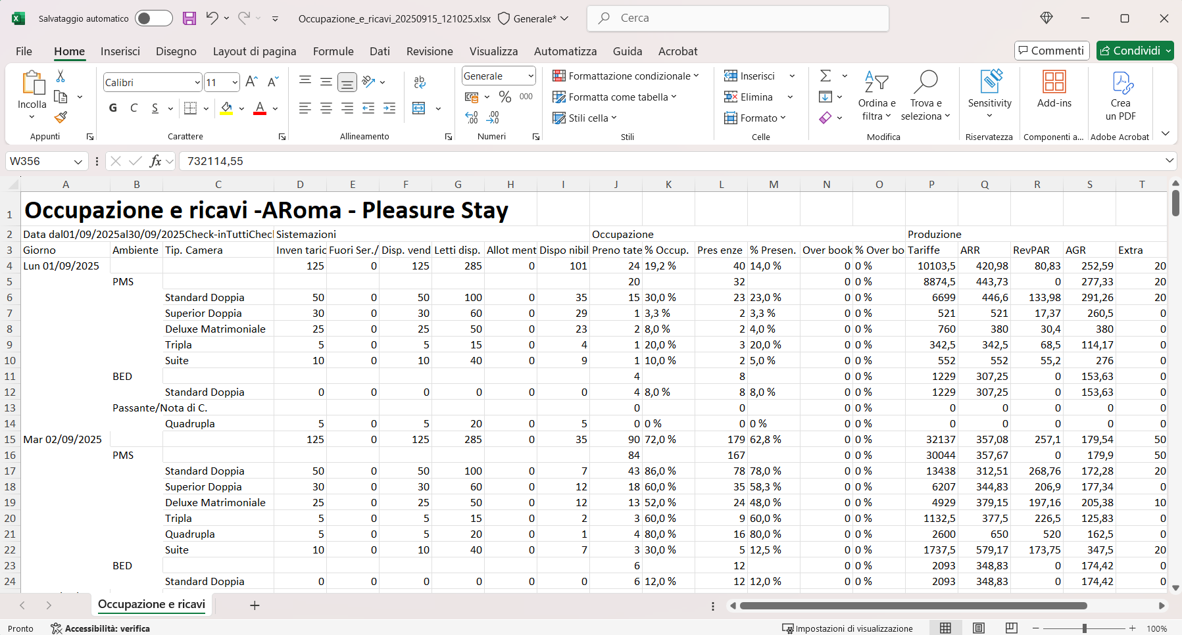Click the Merge and Center icon
Screen dimensions: 1182x635
pos(419,108)
